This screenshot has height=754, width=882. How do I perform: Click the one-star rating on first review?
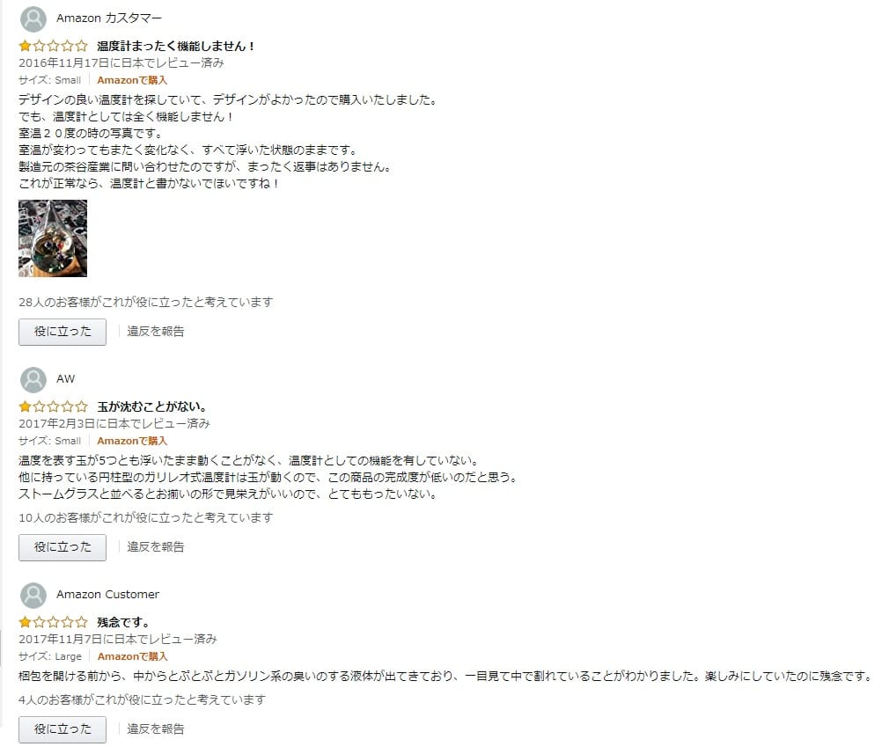54,46
